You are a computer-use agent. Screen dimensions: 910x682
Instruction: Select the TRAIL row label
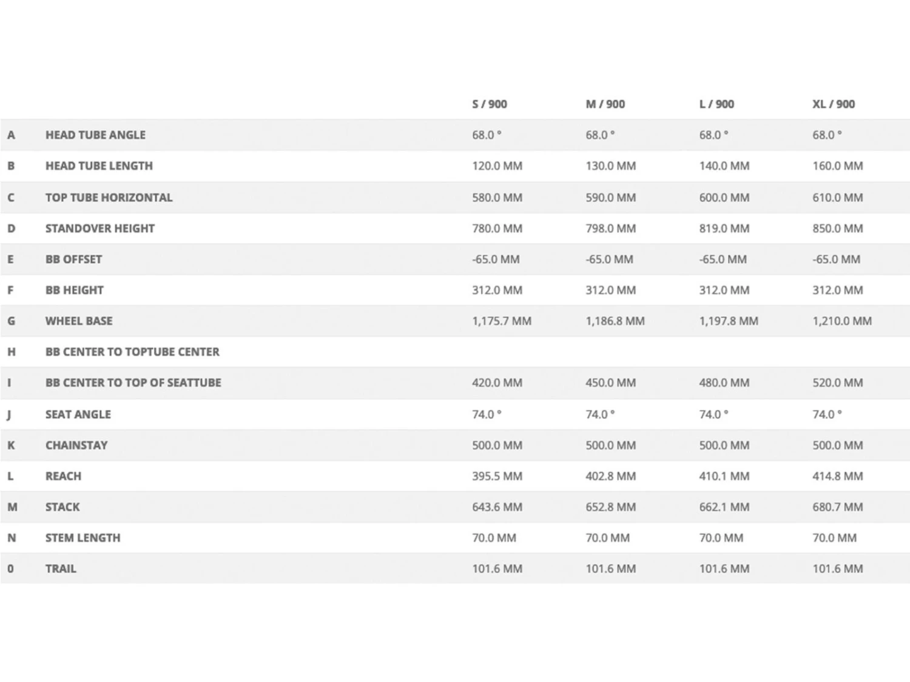click(61, 569)
